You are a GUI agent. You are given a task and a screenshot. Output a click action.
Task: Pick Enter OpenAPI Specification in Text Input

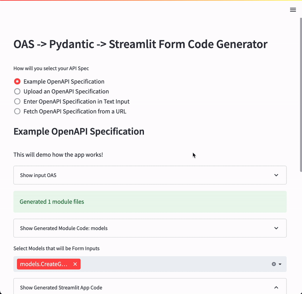(x=17, y=101)
